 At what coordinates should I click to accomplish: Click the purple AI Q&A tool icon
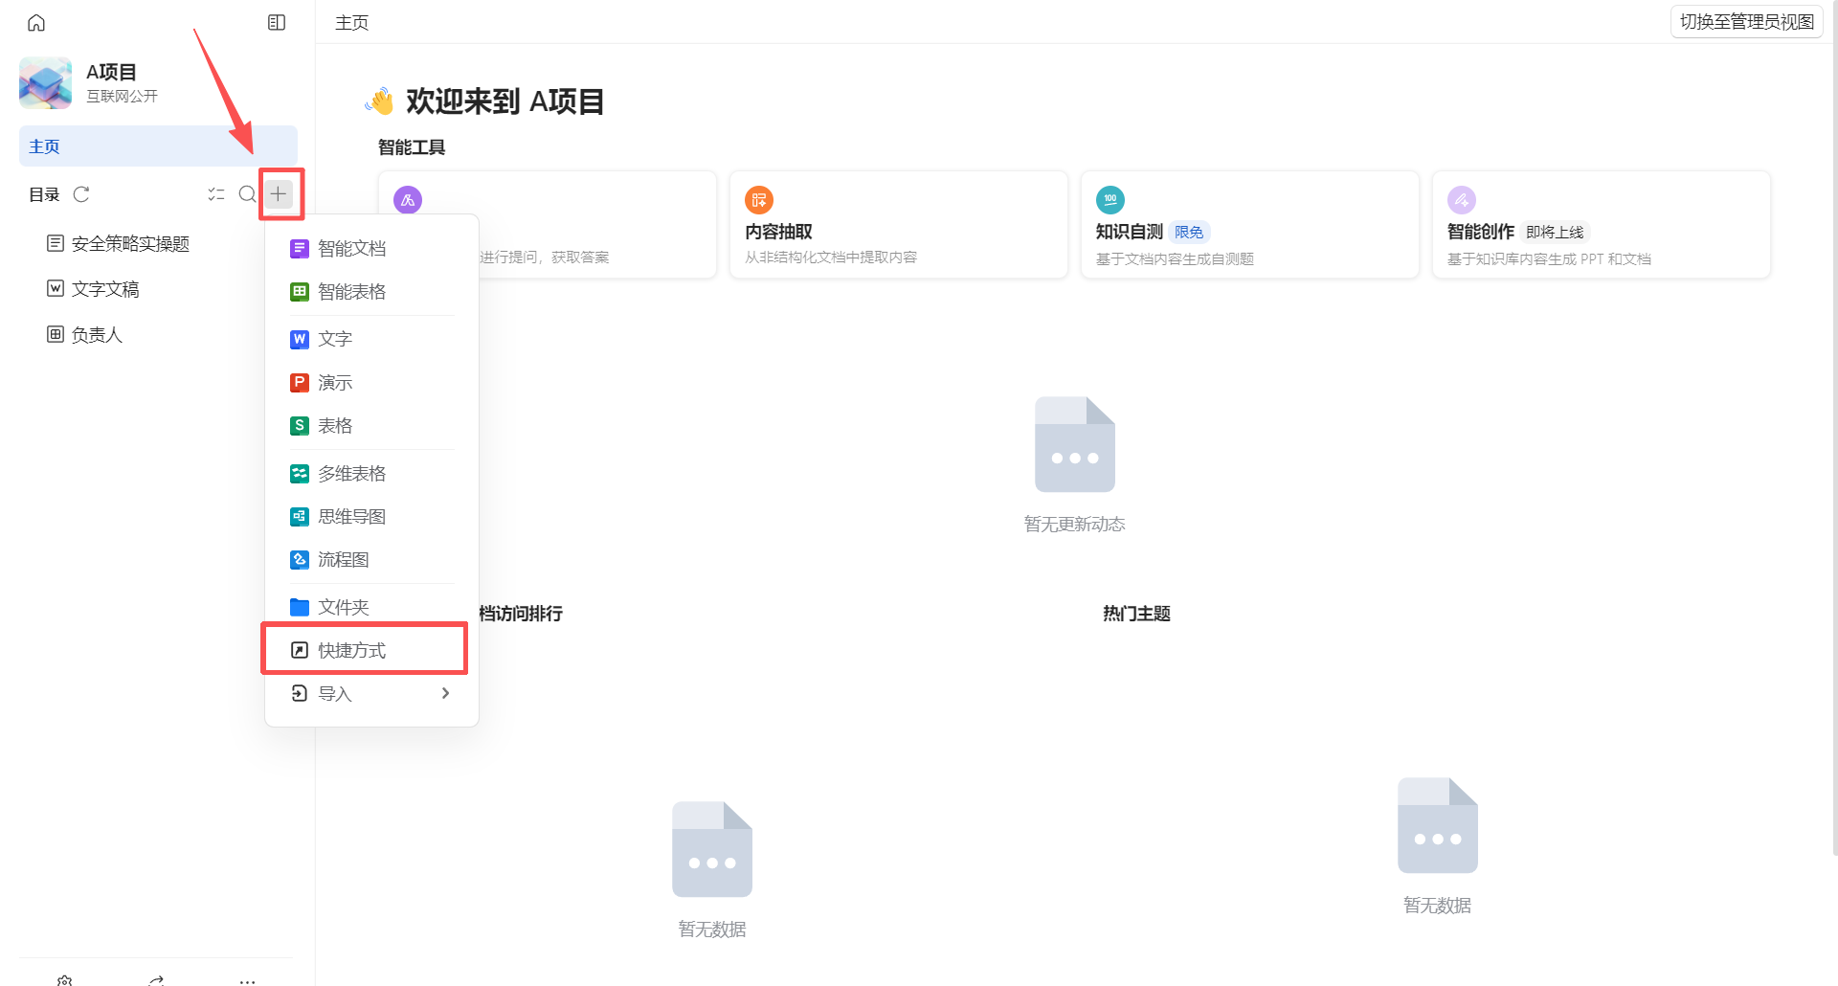point(408,199)
